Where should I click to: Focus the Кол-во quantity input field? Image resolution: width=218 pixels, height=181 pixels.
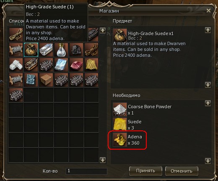point(86,171)
